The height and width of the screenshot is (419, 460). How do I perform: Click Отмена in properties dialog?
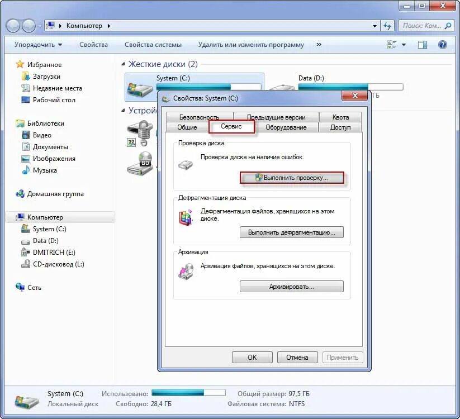click(297, 358)
